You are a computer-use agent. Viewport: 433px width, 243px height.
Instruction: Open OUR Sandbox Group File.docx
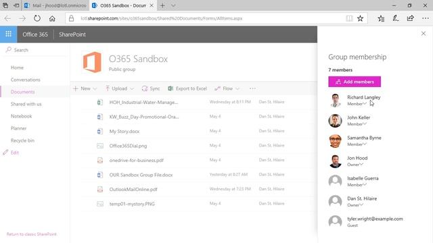(141, 175)
